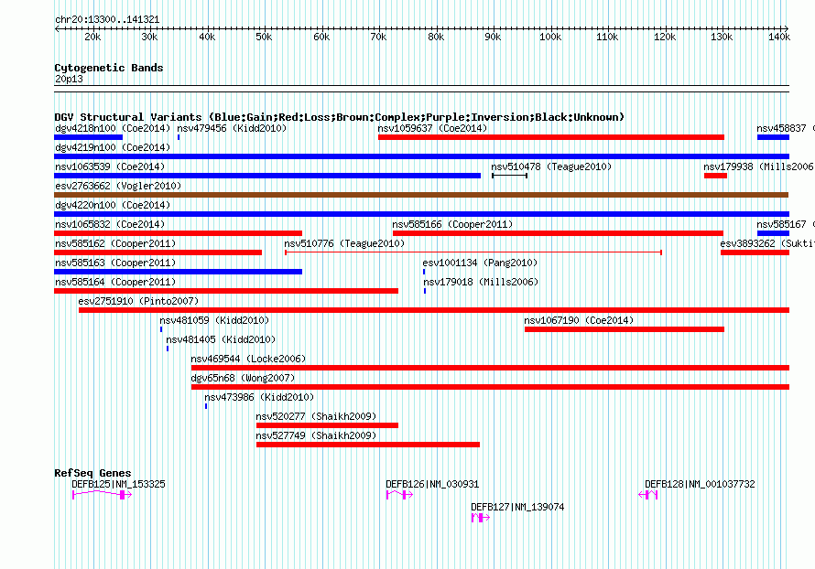Viewport: 815px width, 569px height.
Task: Click the nsv520277 red bar
Action: click(327, 425)
